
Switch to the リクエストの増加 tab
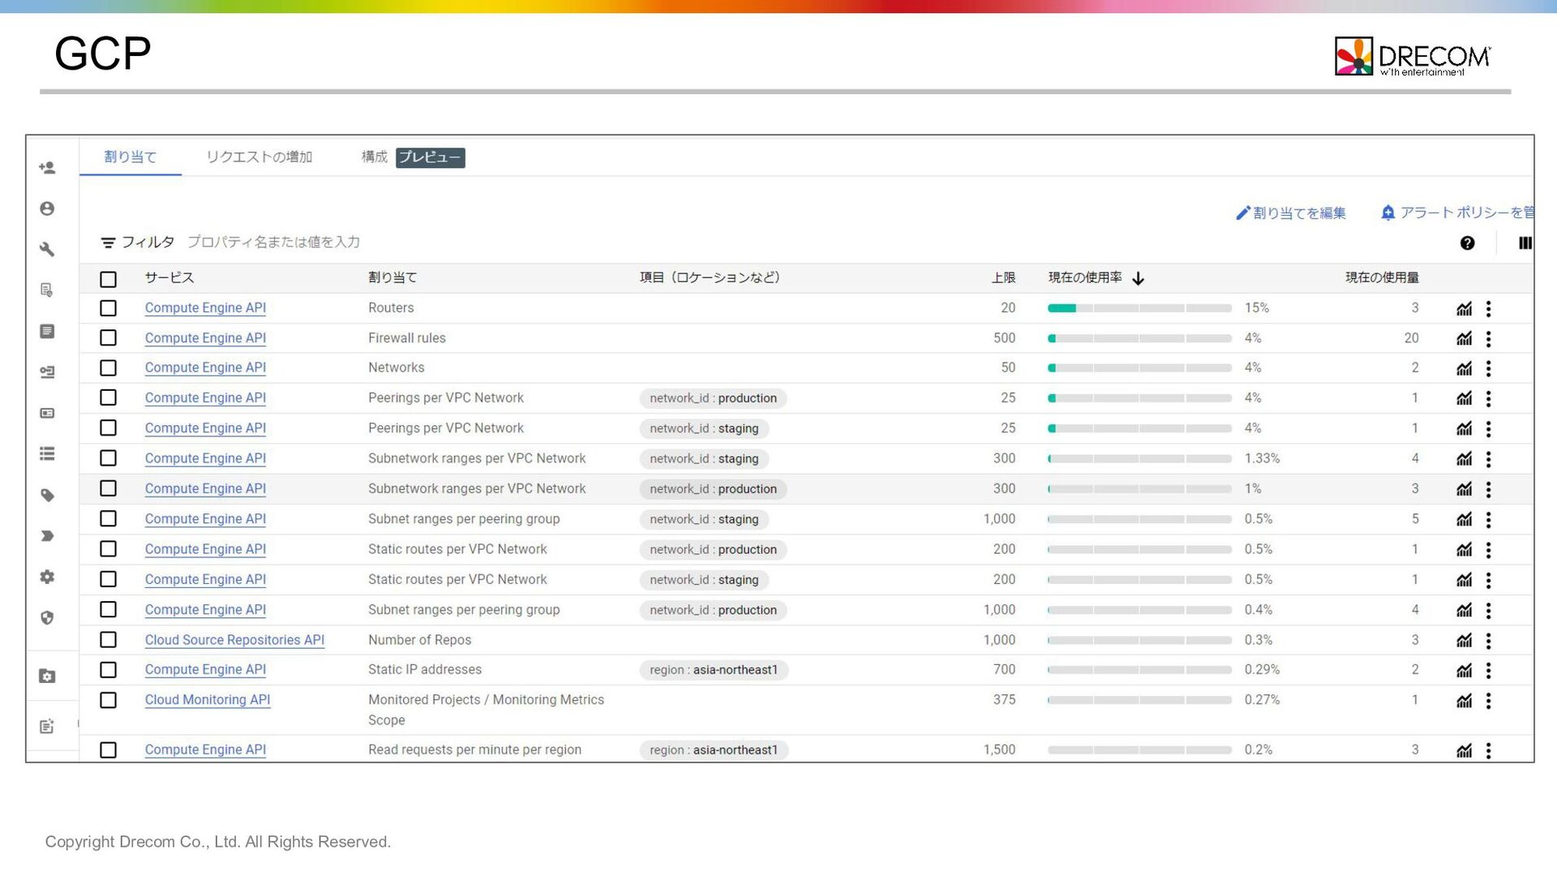(259, 157)
